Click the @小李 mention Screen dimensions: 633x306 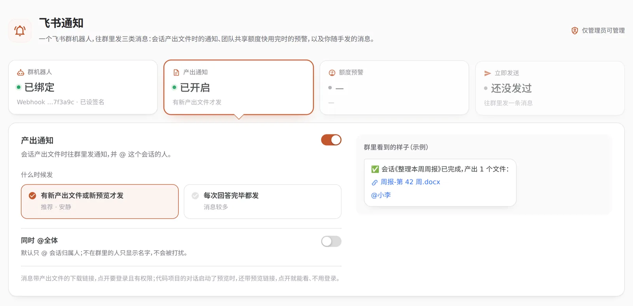tap(381, 195)
